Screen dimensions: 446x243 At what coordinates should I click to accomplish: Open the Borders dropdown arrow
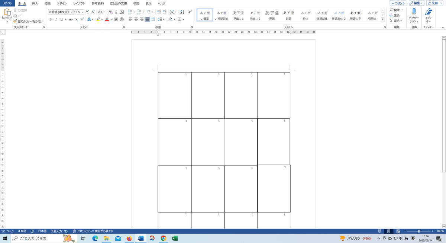pos(184,19)
